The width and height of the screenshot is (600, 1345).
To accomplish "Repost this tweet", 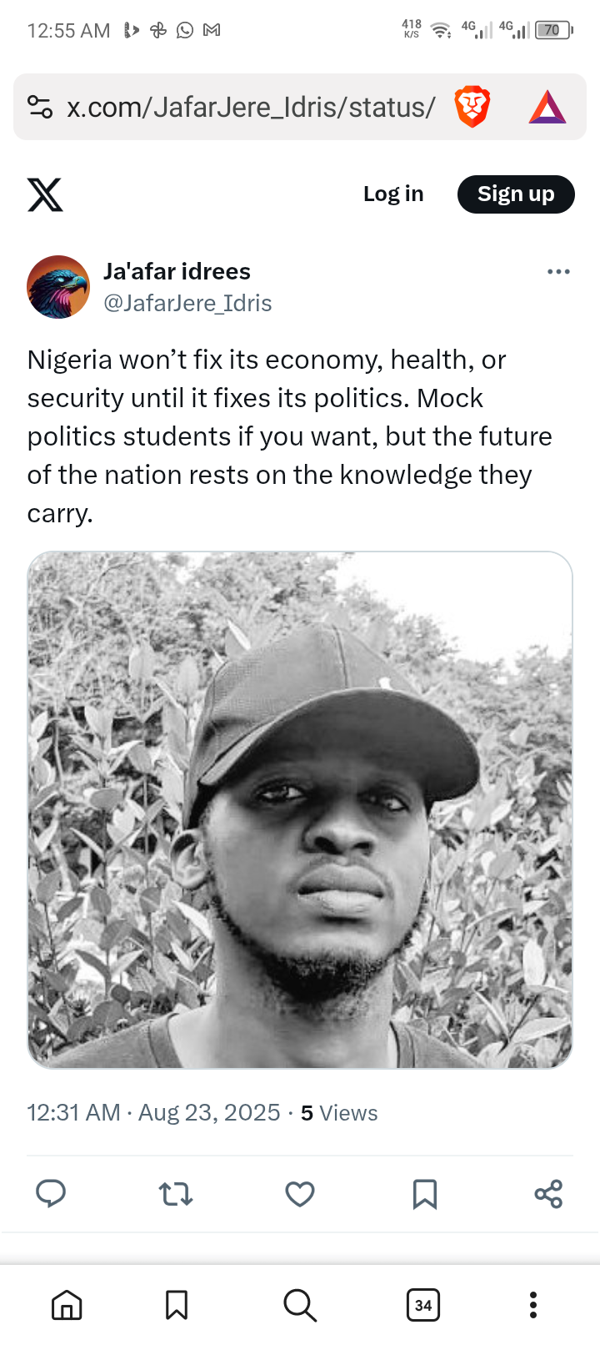I will (x=176, y=1194).
